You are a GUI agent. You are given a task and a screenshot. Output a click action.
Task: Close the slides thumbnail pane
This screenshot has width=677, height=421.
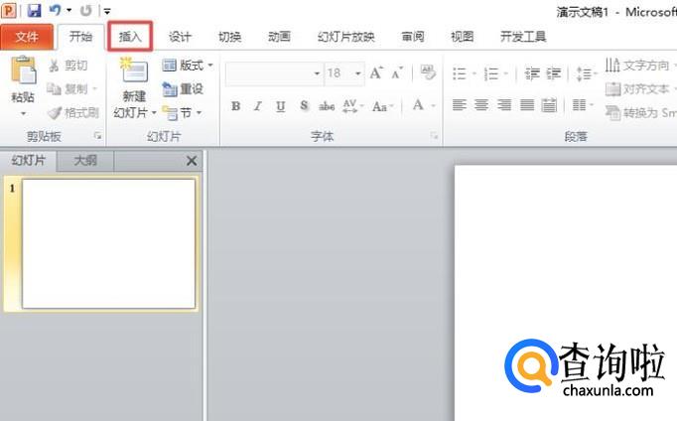coord(192,161)
